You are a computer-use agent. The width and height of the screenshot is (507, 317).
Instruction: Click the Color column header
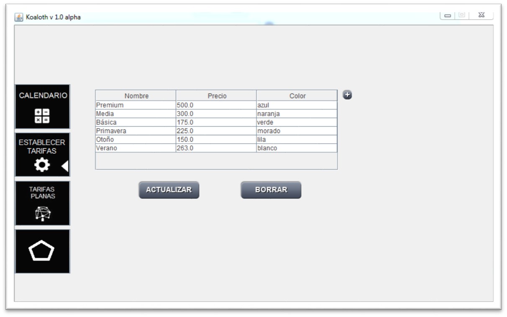[297, 96]
